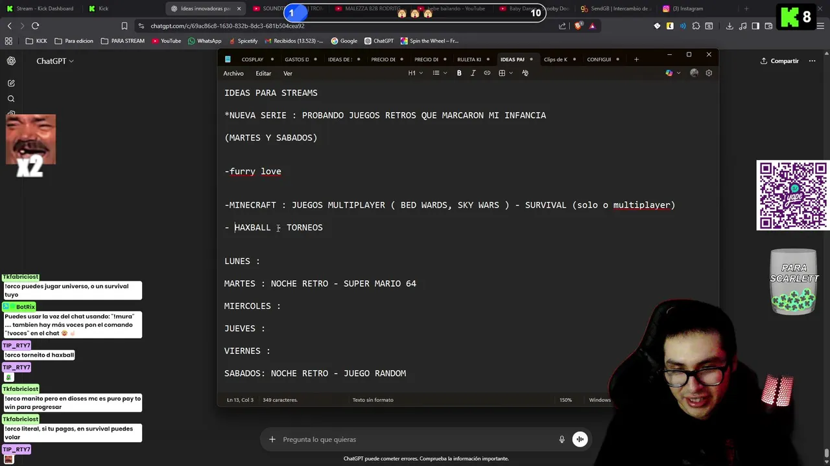Start a new chat in ChatGPT sidebar
The image size is (830, 466).
tap(11, 83)
